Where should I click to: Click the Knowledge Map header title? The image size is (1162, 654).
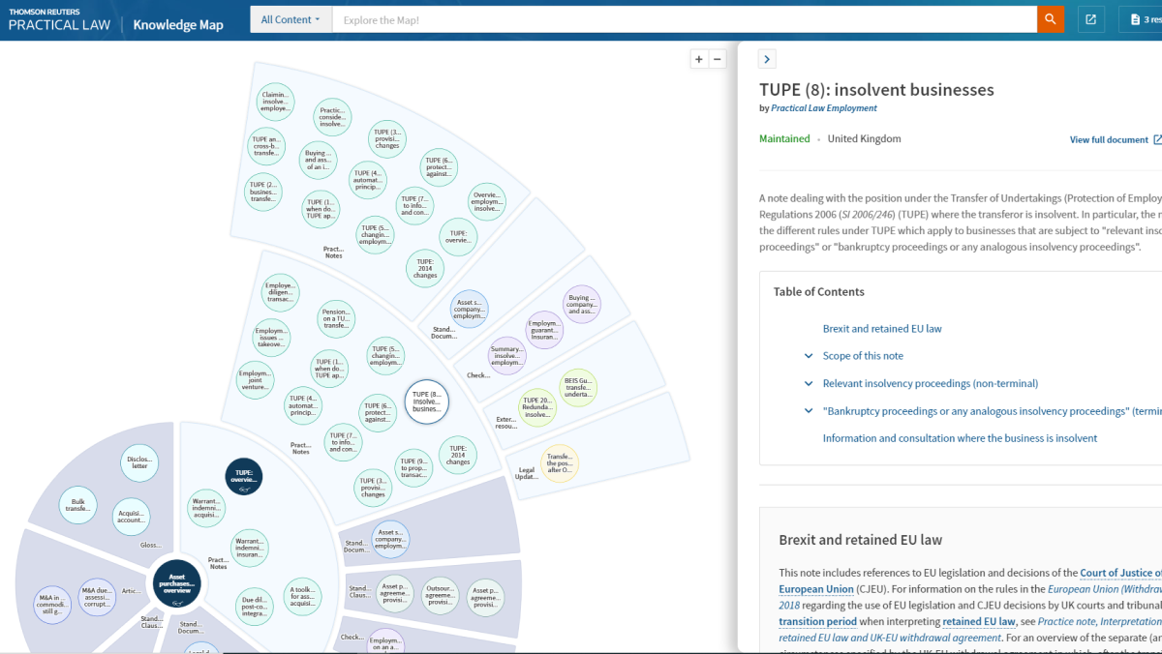178,24
